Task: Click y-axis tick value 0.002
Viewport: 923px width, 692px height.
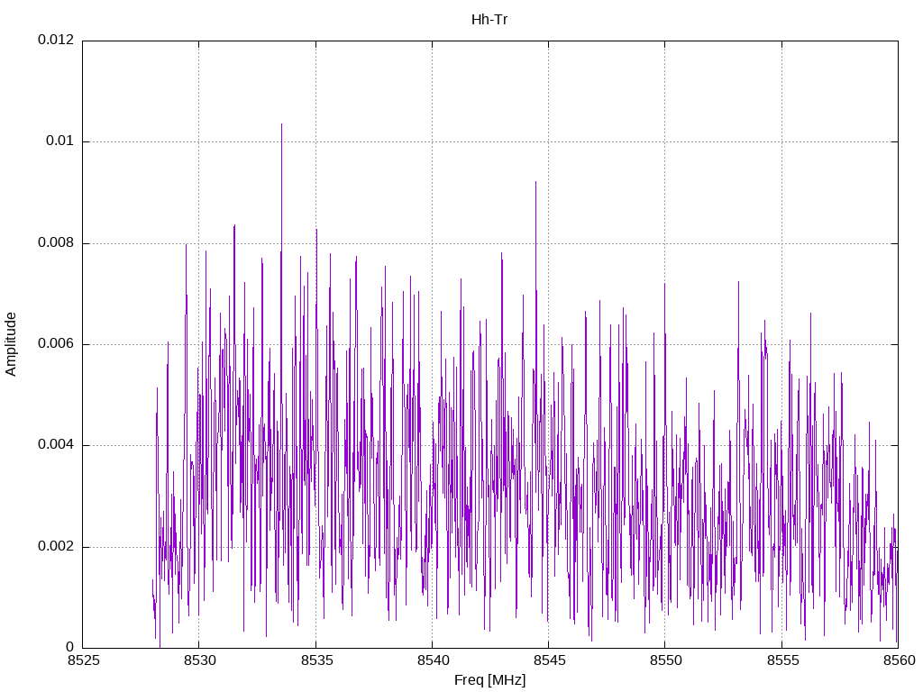Action: pyautogui.click(x=56, y=546)
